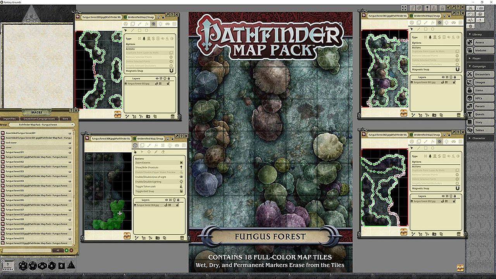Screen dimensions: 496x279
Task: Toggle Enable/Disable Lighting in fungus forest 004 window
Action: tap(181, 182)
